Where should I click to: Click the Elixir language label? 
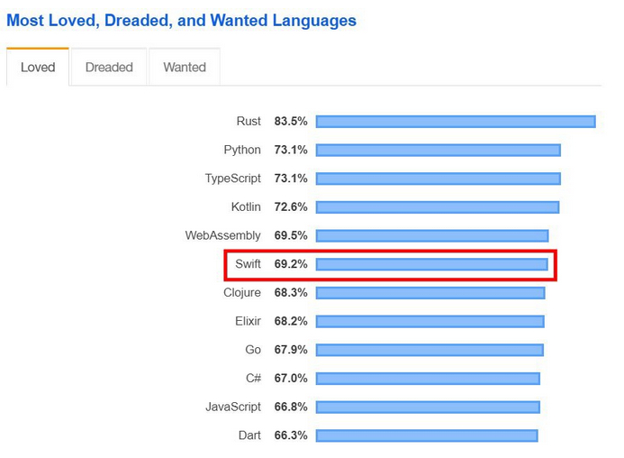[x=248, y=321]
